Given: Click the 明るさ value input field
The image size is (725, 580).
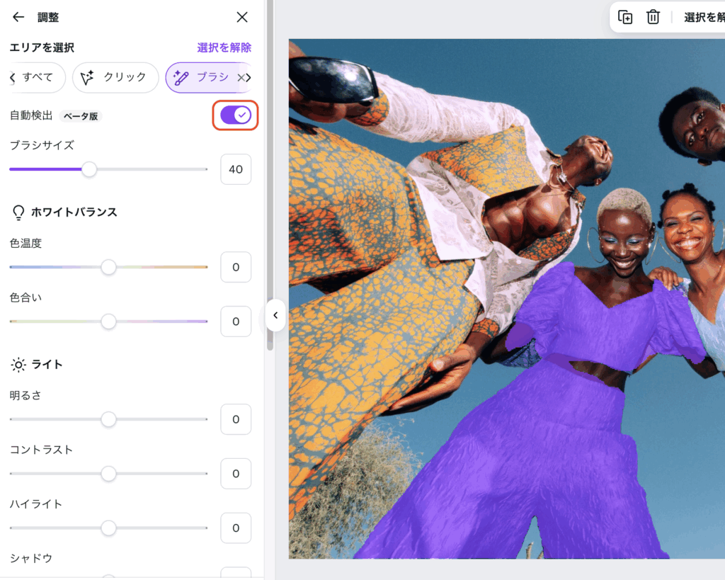Looking at the screenshot, I should click(x=236, y=419).
